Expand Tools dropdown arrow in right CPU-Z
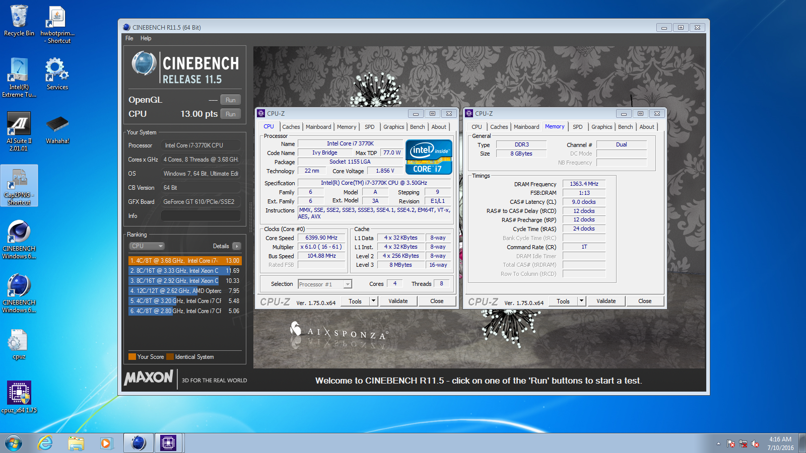The height and width of the screenshot is (453, 806). (582, 301)
